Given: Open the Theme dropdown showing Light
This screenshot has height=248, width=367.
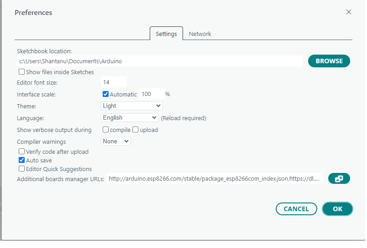Looking at the screenshot, I should (132, 106).
